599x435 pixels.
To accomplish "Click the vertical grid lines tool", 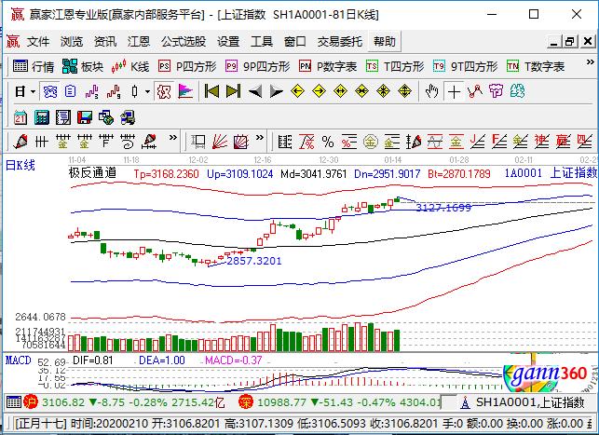I will (x=41, y=143).
